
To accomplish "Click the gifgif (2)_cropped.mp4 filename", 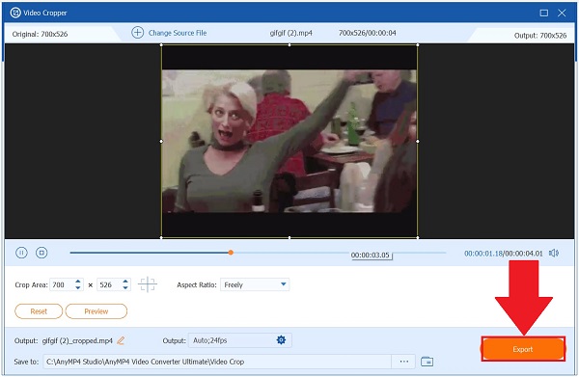I will [77, 340].
